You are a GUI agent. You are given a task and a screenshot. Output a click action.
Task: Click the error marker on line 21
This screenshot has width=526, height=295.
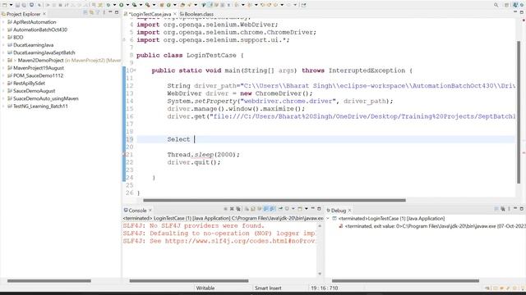coord(124,155)
